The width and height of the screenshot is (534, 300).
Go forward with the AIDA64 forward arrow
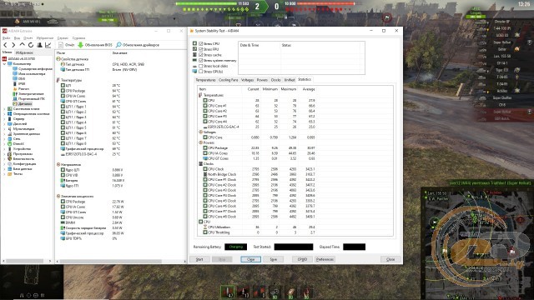point(13,45)
